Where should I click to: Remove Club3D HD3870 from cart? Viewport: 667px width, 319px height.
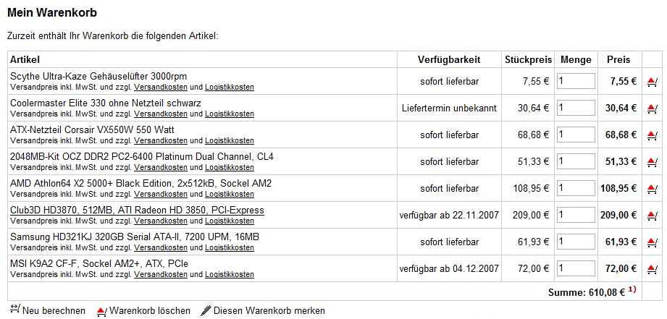(x=652, y=216)
